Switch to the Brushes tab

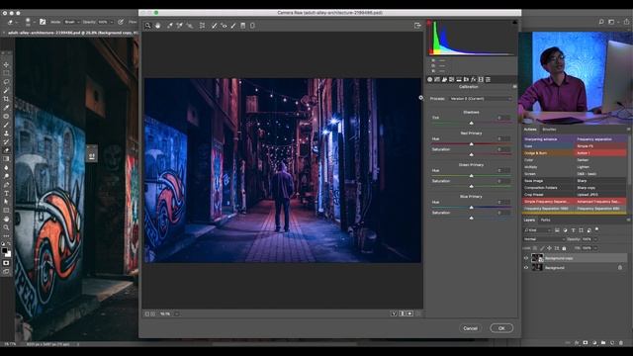click(x=549, y=130)
